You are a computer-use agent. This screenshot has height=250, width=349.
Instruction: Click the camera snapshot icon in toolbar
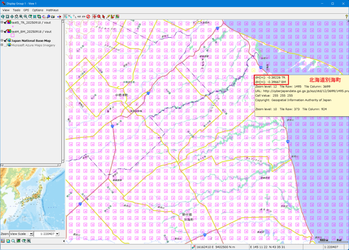click(x=53, y=16)
